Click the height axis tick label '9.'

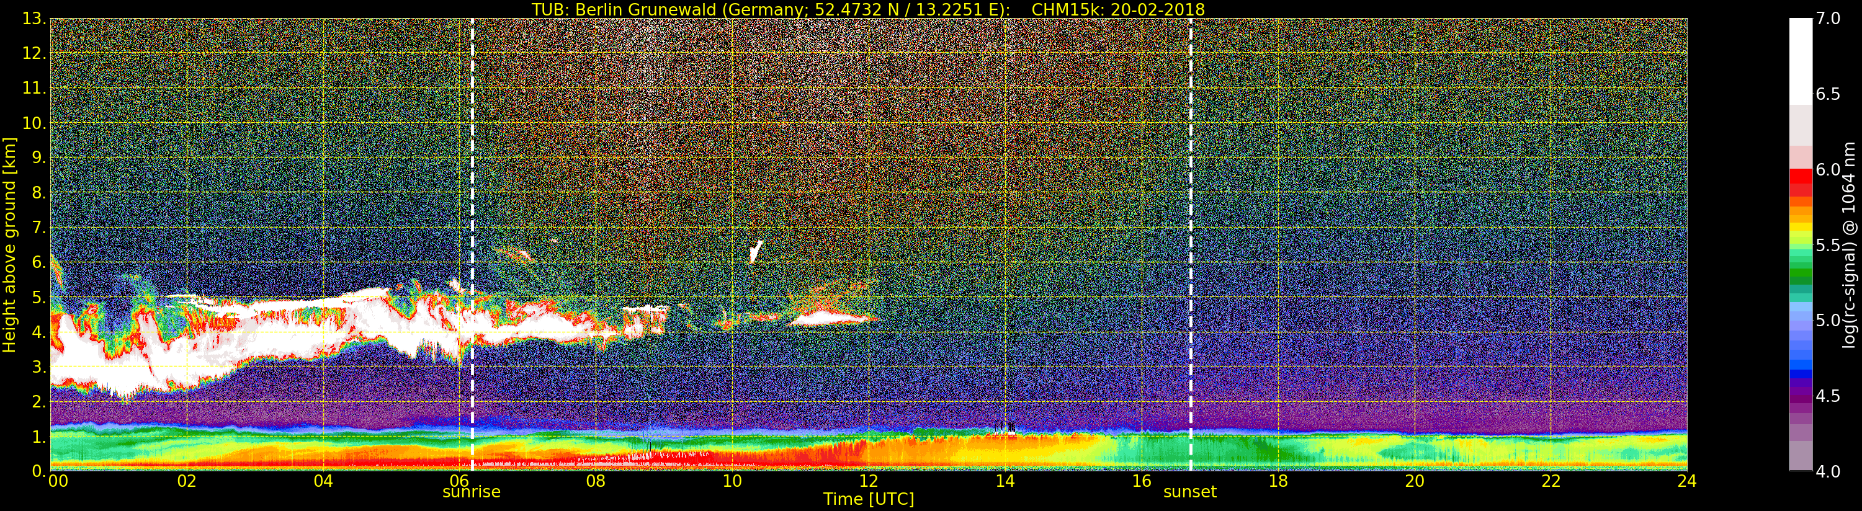tap(39, 158)
